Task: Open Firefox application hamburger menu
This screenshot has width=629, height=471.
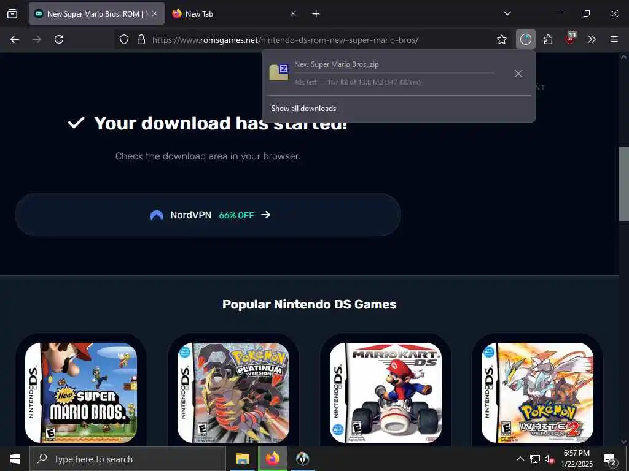Action: [614, 39]
